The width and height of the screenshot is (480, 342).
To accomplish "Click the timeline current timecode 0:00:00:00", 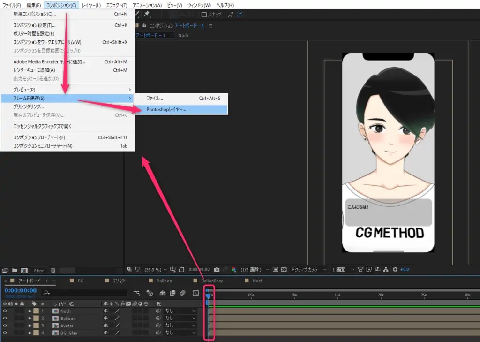I will pyautogui.click(x=20, y=290).
